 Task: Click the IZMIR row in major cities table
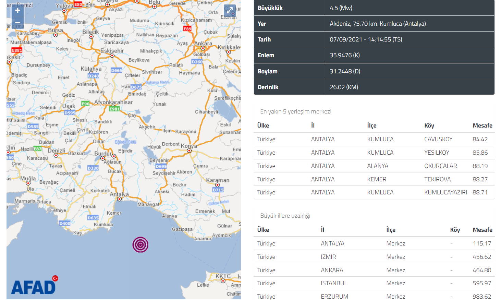[x=374, y=257]
